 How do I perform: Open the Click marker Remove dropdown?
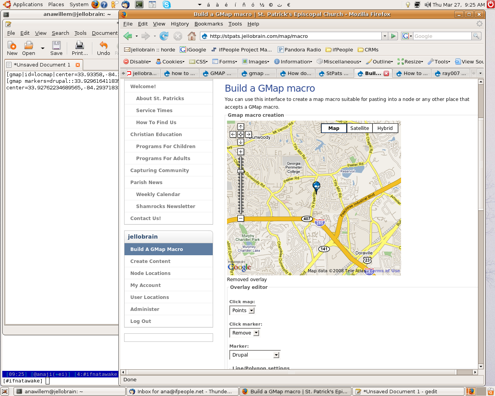[245, 333]
